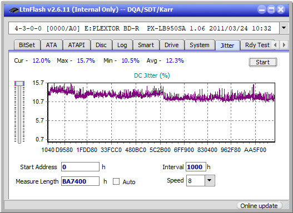The width and height of the screenshot is (293, 213).
Task: Click the Online update button
Action: tap(259, 206)
